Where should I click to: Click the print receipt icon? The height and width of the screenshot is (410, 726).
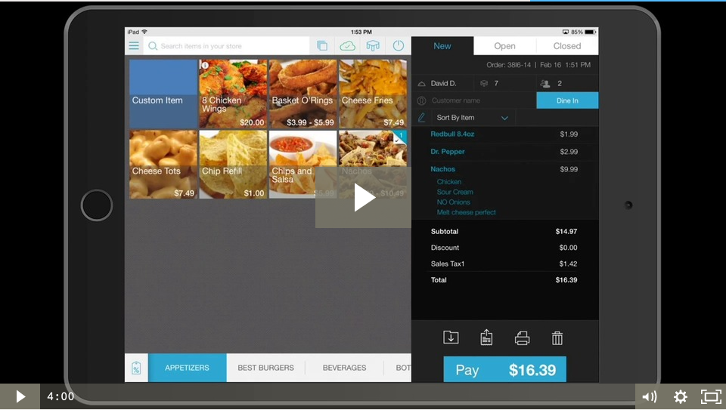(523, 338)
